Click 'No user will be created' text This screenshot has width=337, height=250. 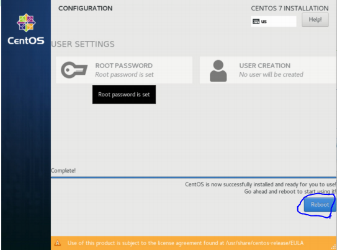(271, 74)
